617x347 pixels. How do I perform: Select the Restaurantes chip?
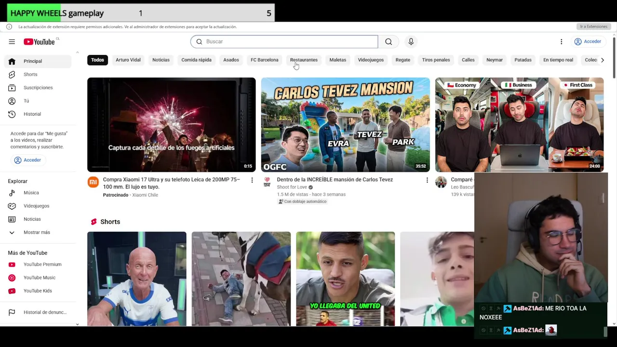pos(304,60)
